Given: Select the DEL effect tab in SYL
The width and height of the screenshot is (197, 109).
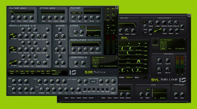Looking at the screenshot, I should tap(146, 64).
